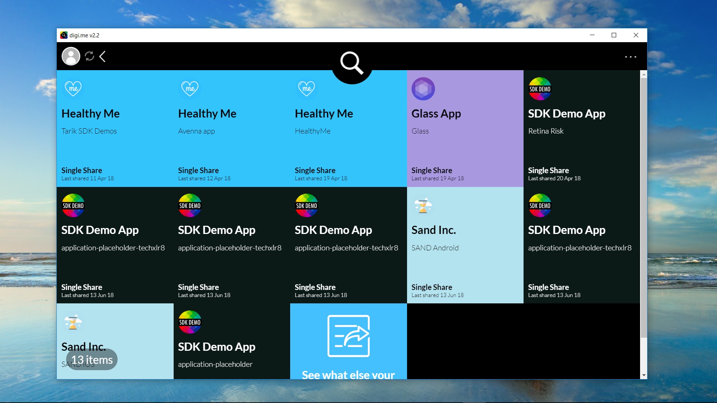This screenshot has width=717, height=403.
Task: Select the Glass App title text
Action: [436, 113]
